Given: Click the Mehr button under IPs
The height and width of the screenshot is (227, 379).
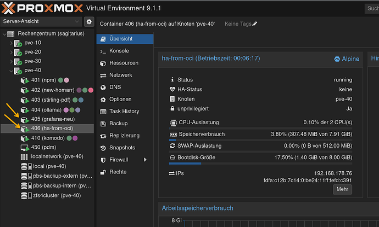Looking at the screenshot, I should 342,189.
